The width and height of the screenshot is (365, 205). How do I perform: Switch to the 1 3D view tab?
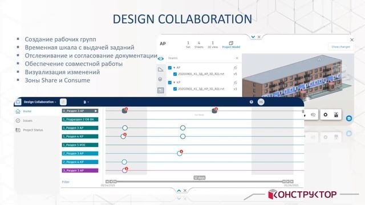213,44
